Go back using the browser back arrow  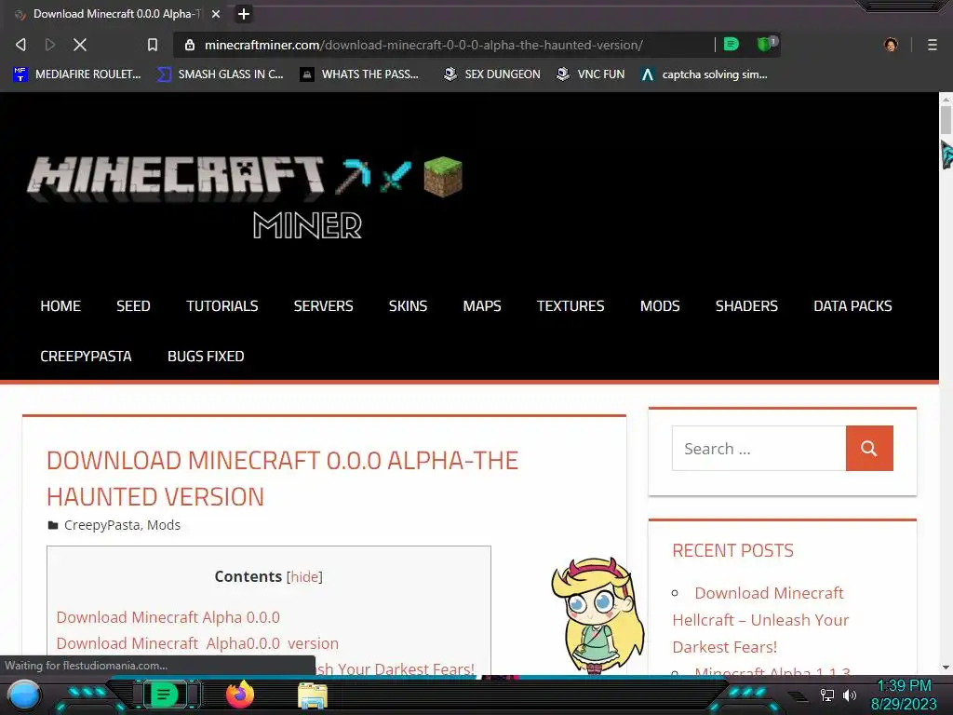pyautogui.click(x=20, y=45)
